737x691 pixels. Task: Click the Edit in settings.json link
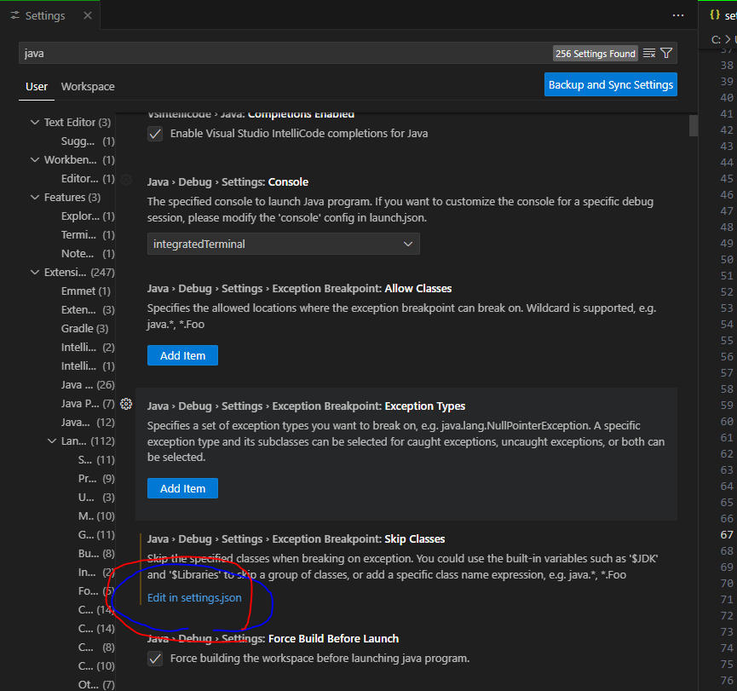[194, 597]
